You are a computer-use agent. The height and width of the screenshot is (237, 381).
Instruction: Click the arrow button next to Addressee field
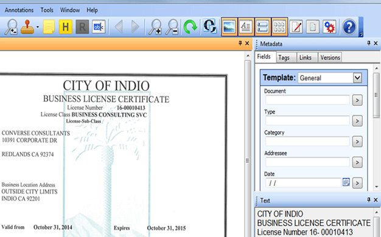point(357,162)
